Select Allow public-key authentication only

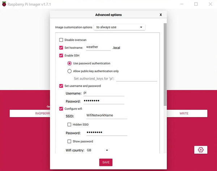[x=70, y=71]
